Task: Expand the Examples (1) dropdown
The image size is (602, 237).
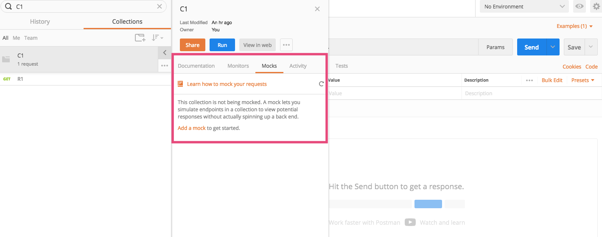Action: [575, 26]
